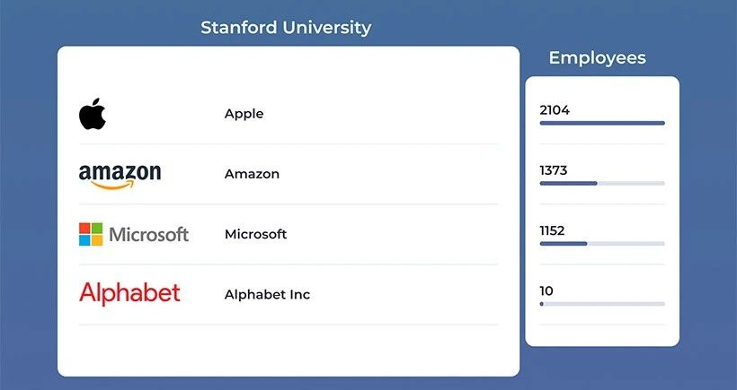This screenshot has width=737, height=390.
Task: Click the Alphabet employee progress bar
Action: pyautogui.click(x=602, y=304)
